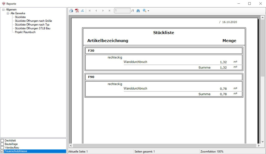Check the Wandaufbau option
This screenshot has width=266, height=154.
click(x=2, y=148)
